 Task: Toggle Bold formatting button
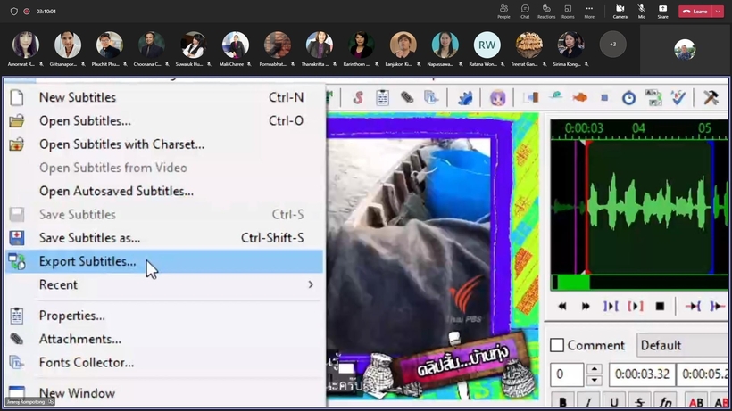click(x=562, y=402)
